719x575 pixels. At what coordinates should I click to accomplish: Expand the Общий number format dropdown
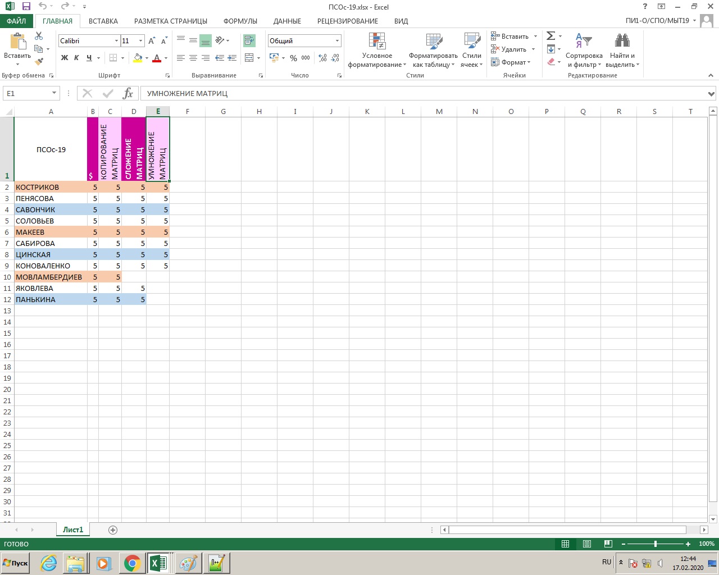pos(337,41)
